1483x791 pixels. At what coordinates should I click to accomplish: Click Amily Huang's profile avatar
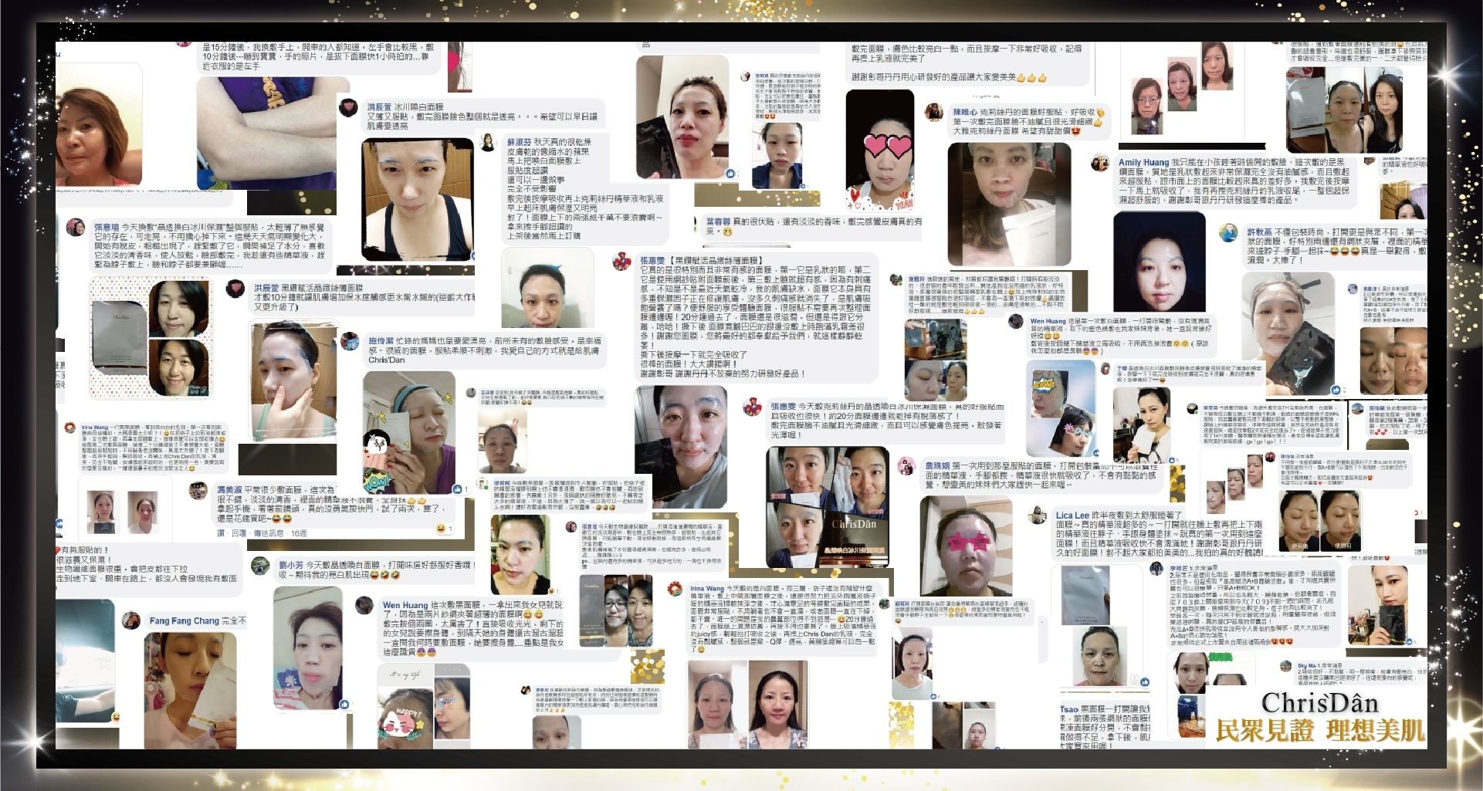1099,163
